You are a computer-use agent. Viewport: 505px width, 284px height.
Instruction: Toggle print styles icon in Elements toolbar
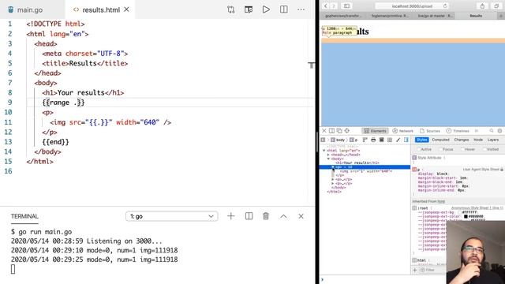[373, 140]
